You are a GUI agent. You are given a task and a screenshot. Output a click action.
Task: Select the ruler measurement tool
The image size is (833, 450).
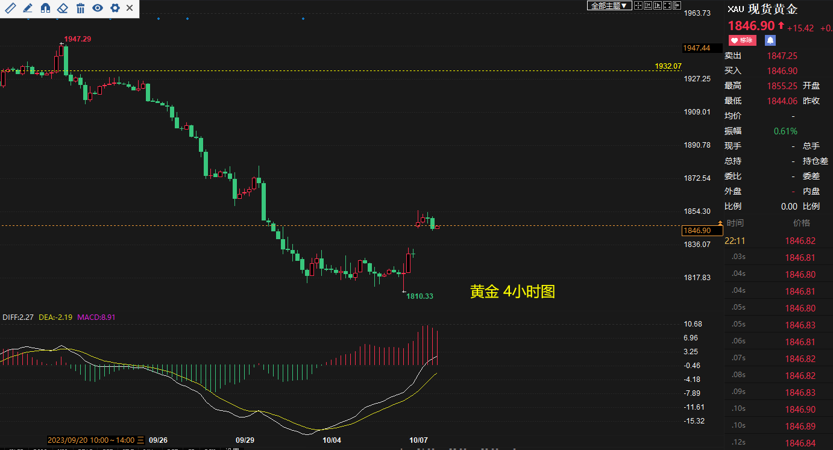[x=10, y=8]
